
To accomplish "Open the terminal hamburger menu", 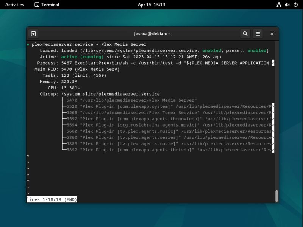I will click(x=258, y=34).
